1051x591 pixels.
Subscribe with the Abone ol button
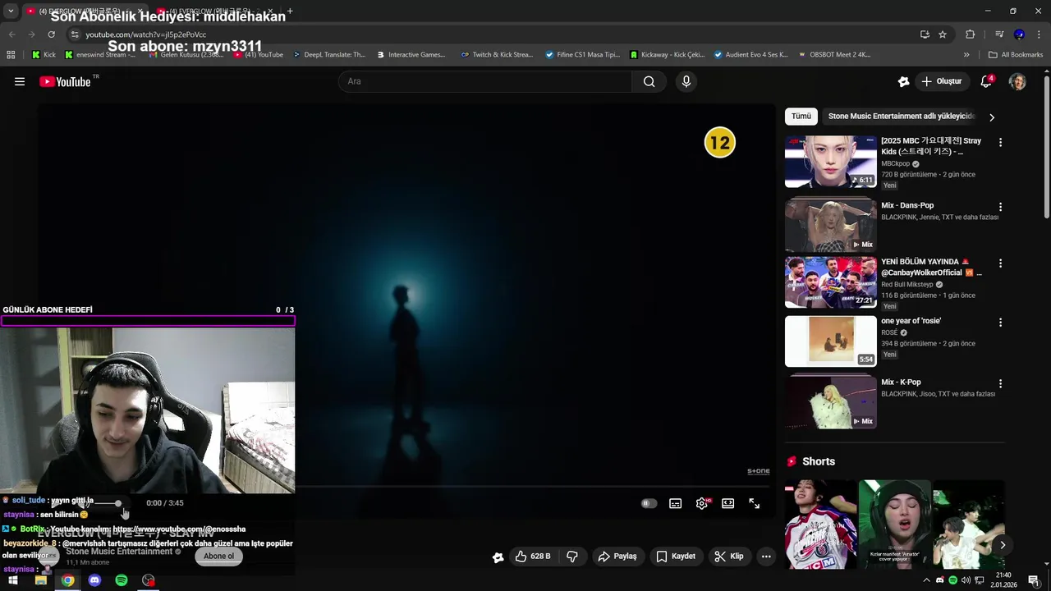tap(218, 557)
